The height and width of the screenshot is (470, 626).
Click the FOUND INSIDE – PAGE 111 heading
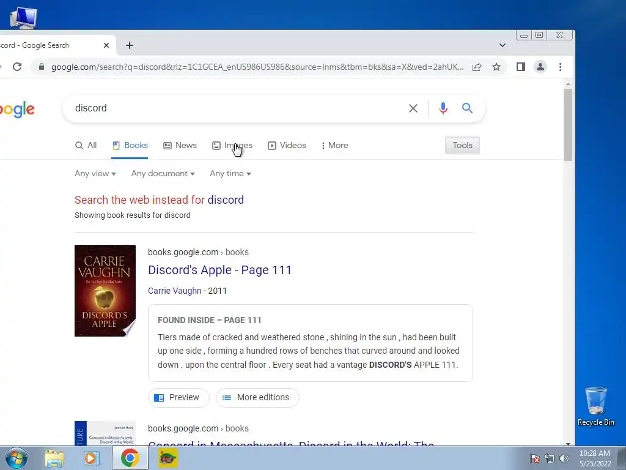coord(210,320)
